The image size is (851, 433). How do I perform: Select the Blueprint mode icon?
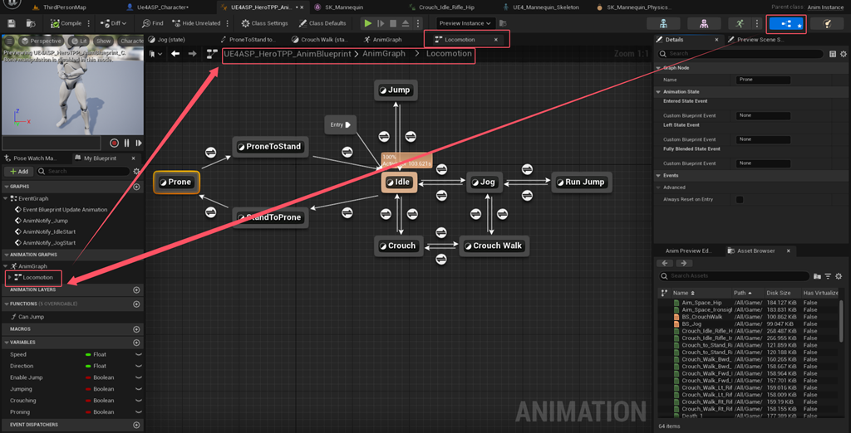pos(786,24)
